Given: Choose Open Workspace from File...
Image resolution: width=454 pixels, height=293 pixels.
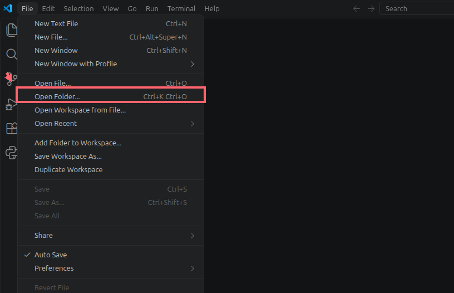Looking at the screenshot, I should (x=111, y=110).
